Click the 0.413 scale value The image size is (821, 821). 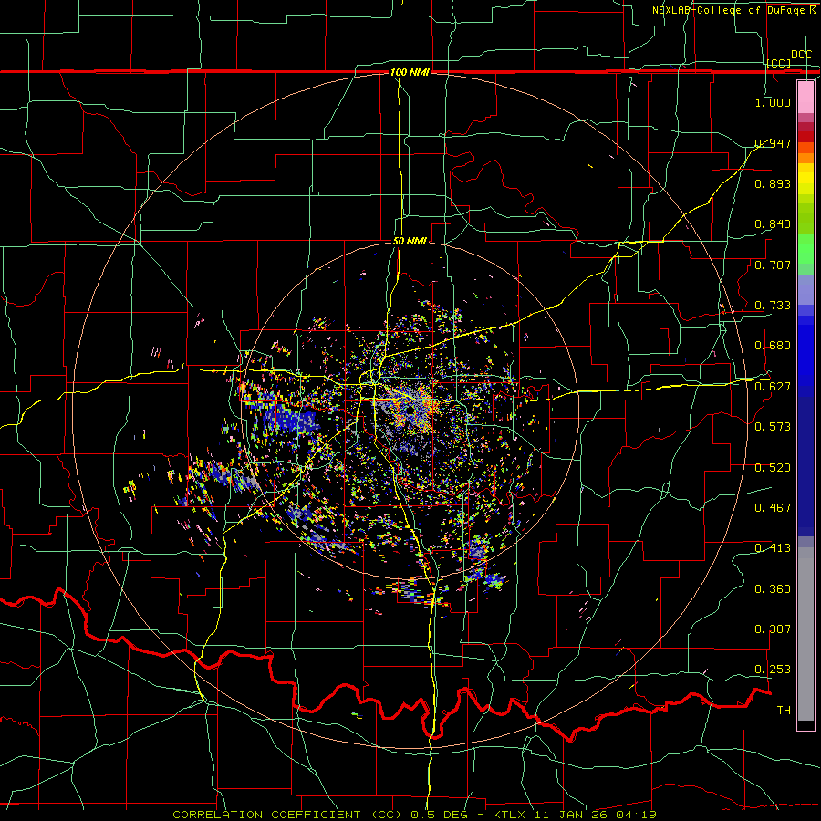coord(773,548)
